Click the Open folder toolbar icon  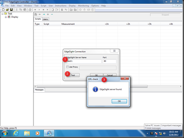(7, 10)
